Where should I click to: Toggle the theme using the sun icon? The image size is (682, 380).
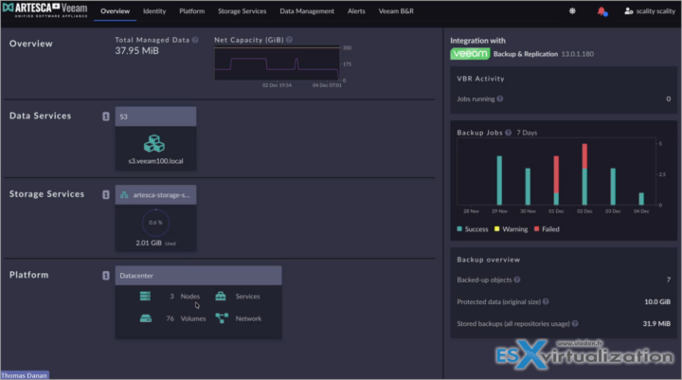(571, 11)
